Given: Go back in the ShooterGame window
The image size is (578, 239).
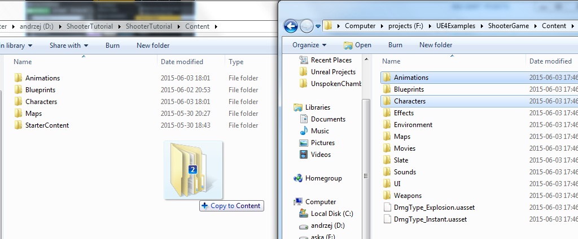Looking at the screenshot, I should 291,26.
